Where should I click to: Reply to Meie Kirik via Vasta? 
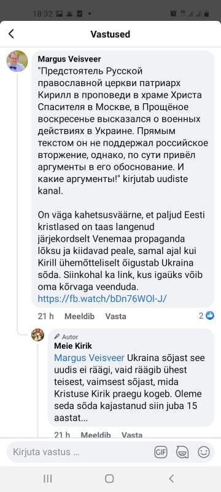[132, 435]
